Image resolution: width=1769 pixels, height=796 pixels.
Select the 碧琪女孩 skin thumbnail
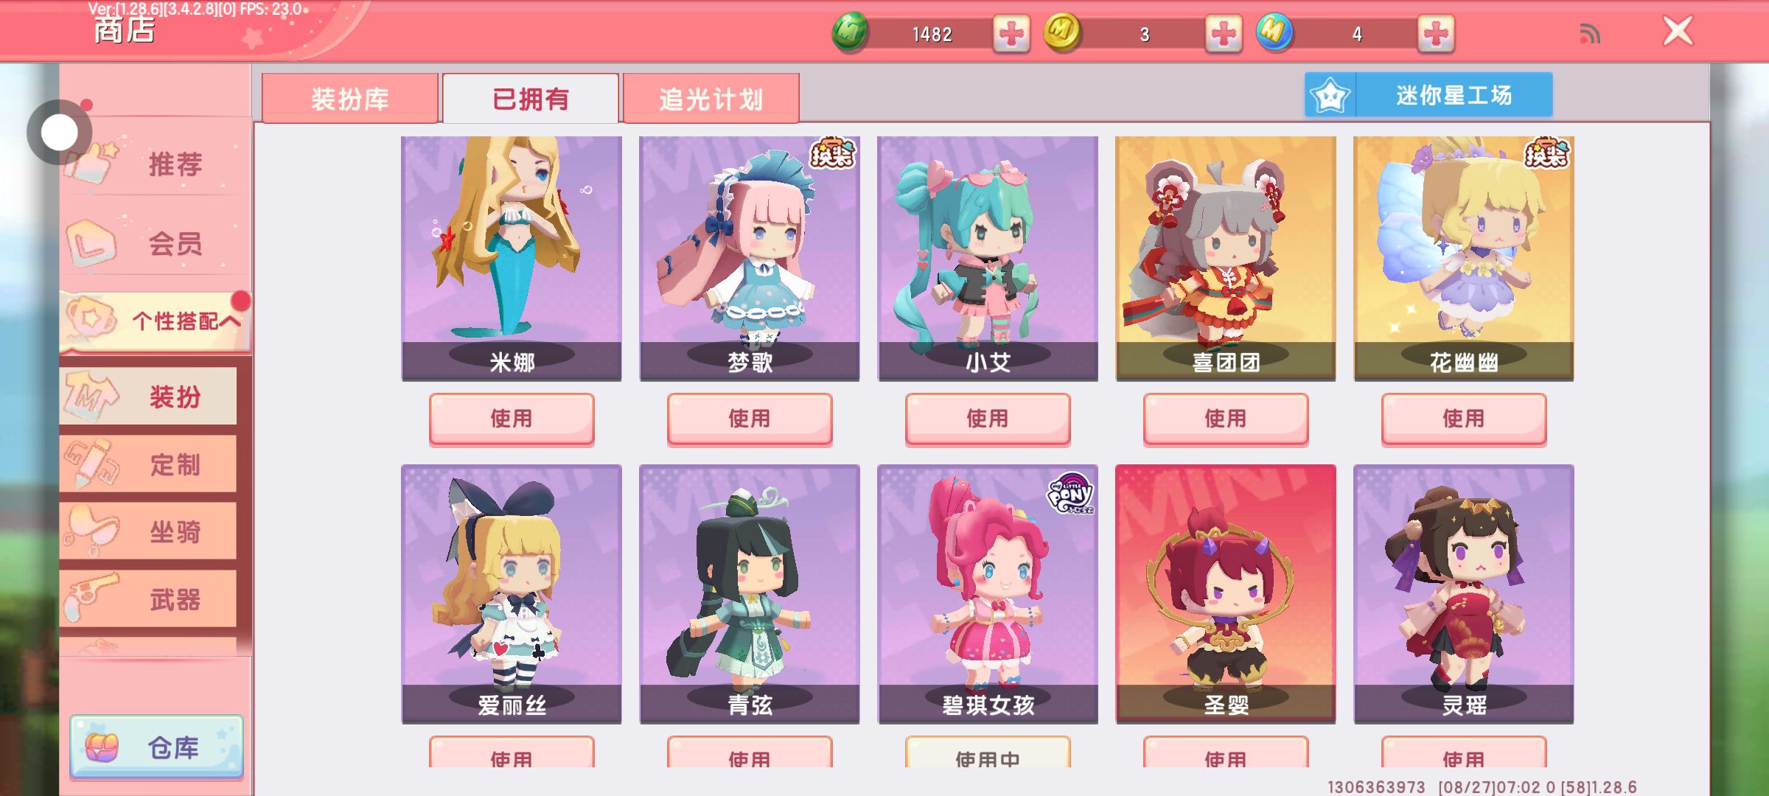[x=988, y=593]
